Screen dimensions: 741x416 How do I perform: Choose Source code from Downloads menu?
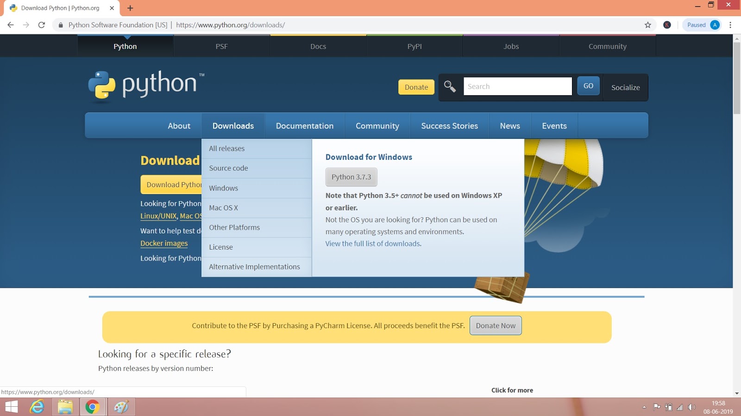pyautogui.click(x=257, y=168)
